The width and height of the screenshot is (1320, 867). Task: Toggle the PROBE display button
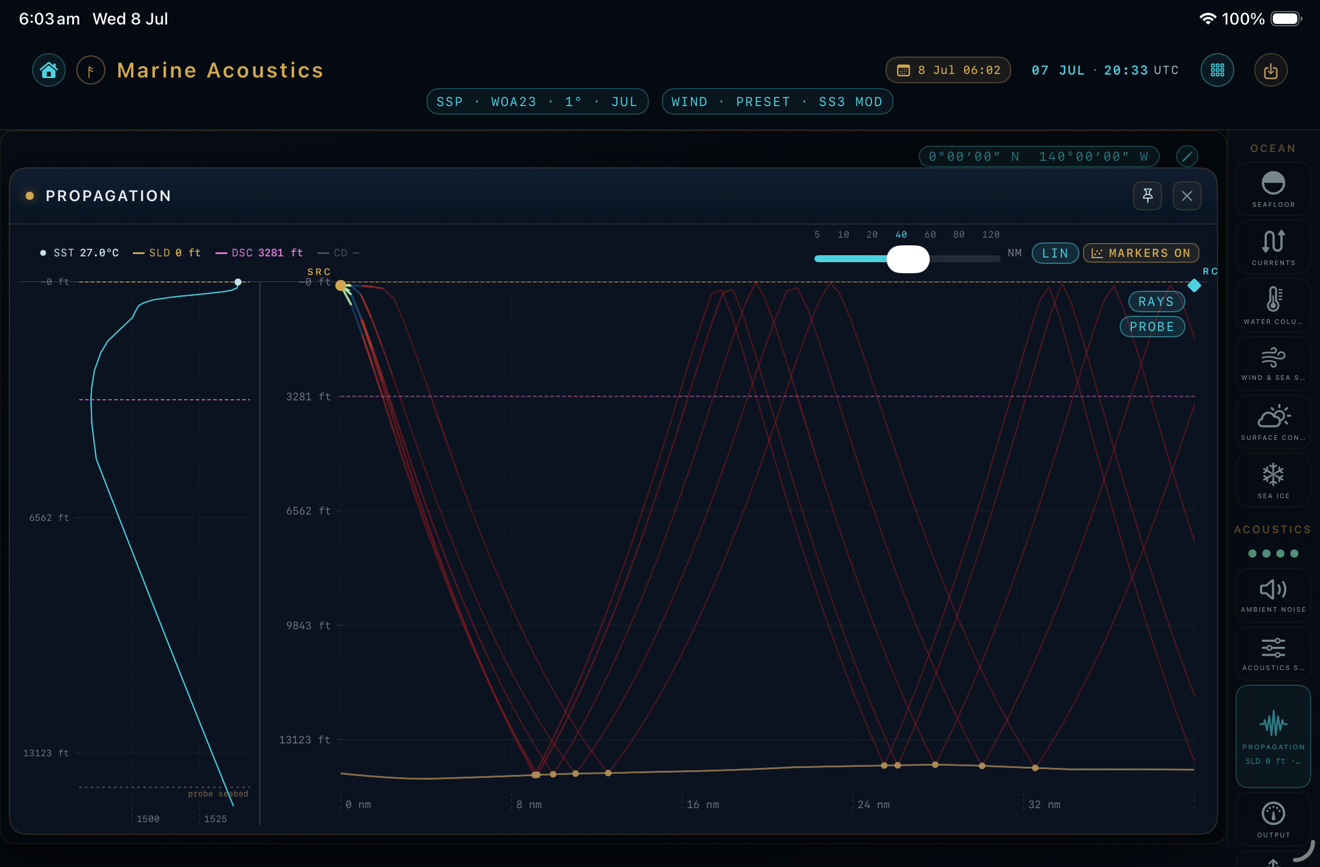[1152, 327]
